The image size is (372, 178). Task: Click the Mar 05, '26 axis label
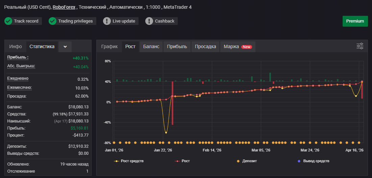coord(261,150)
